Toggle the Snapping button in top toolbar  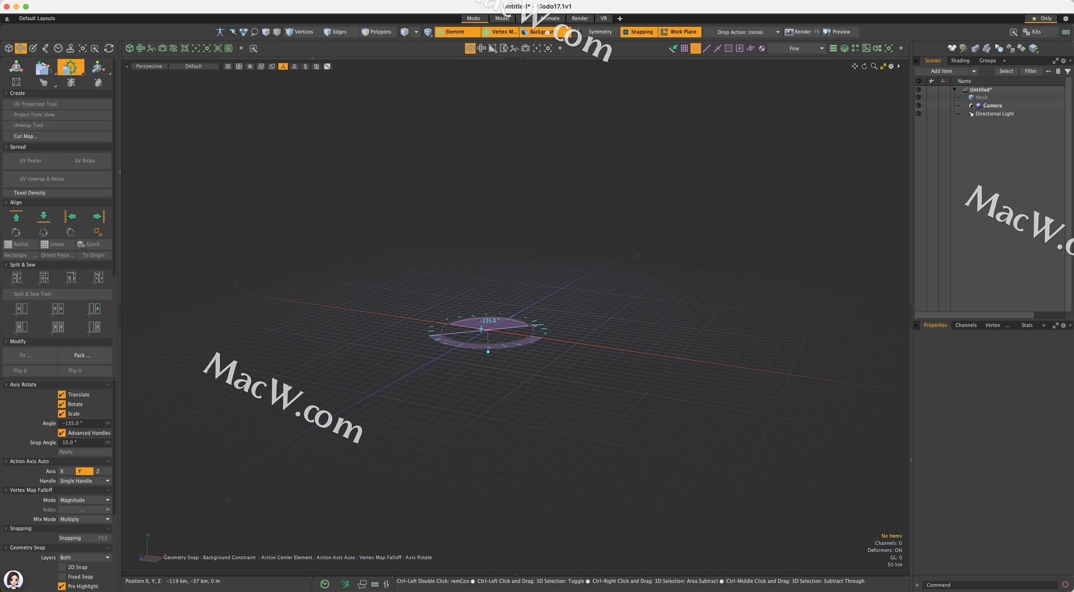coord(638,32)
